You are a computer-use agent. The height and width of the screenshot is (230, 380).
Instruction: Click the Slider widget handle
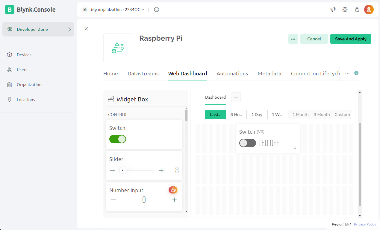[123, 170]
